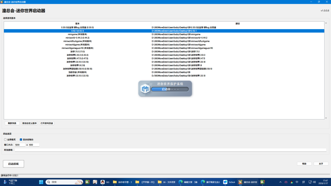331x186 pixels.
Task: Open the 编辑文章 Edge window in taskbar
Action: [x=188, y=182]
